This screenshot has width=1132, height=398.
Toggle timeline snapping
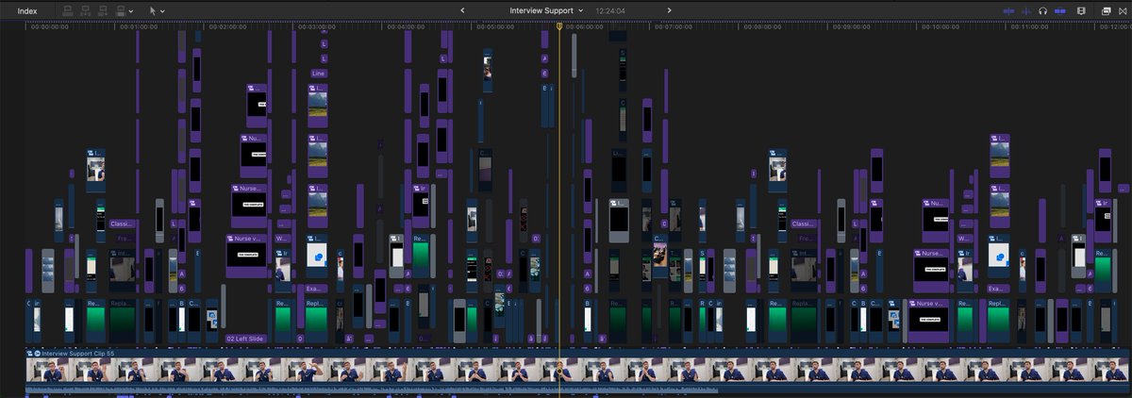[1060, 10]
